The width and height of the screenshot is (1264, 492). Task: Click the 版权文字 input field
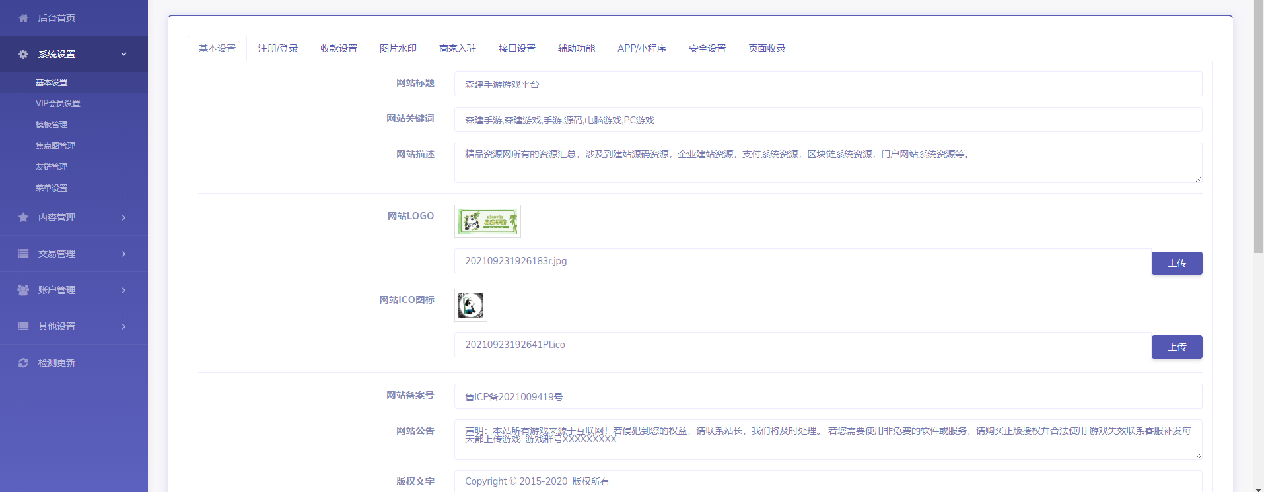pos(828,481)
